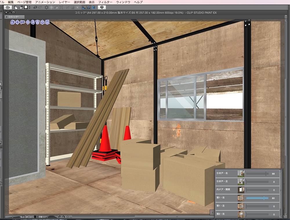
Task: Click the 引き戸・右 preview thumbnail
Action: coord(241,174)
